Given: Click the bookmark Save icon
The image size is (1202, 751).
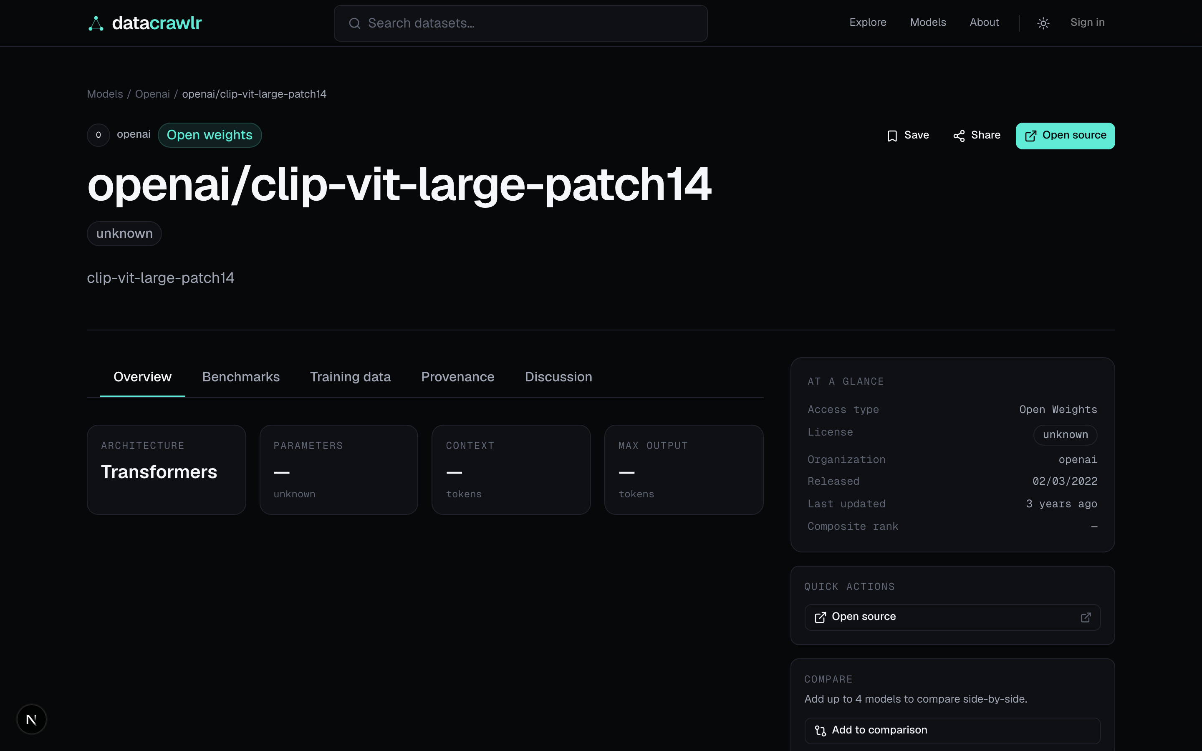Looking at the screenshot, I should [892, 136].
